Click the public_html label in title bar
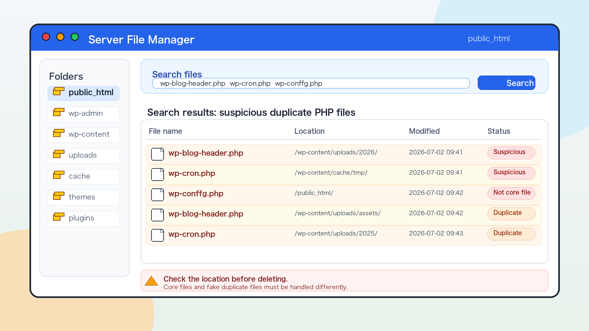This screenshot has width=589, height=331. pyautogui.click(x=489, y=39)
